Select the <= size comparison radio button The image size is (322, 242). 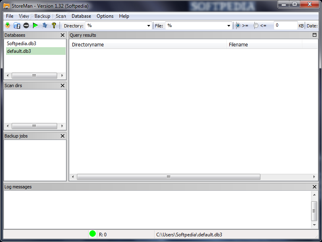coord(256,25)
